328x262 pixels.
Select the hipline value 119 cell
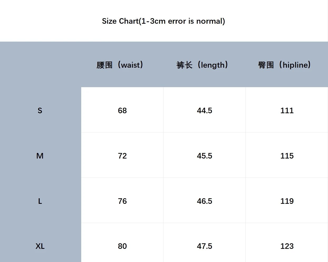[287, 200]
